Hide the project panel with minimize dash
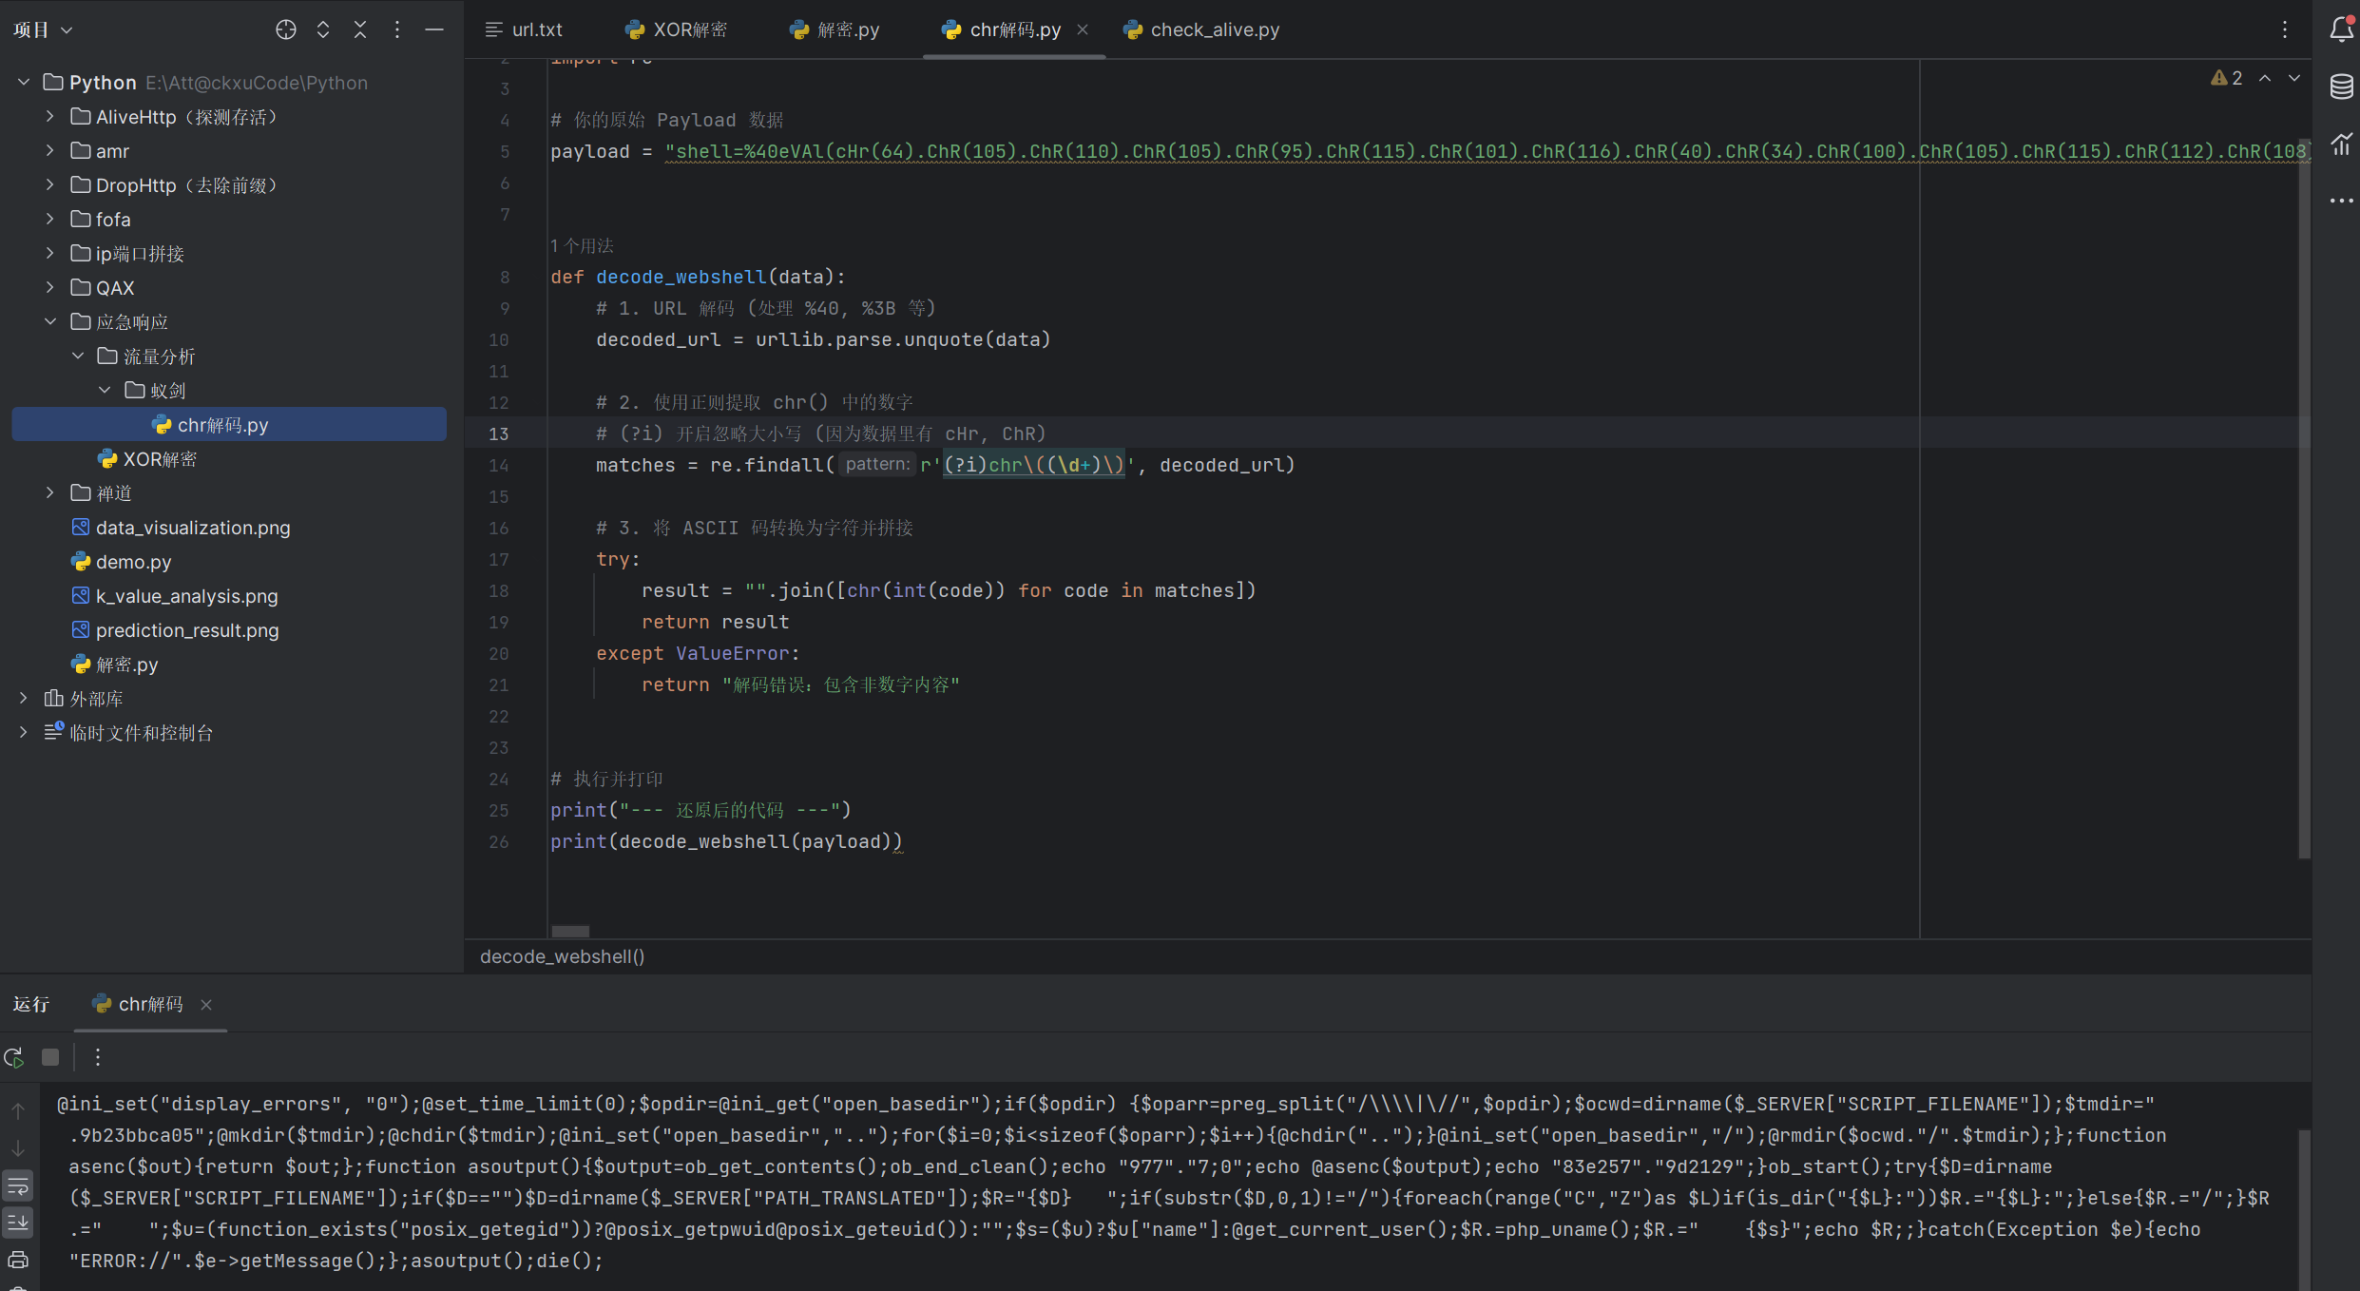 pos(434,29)
